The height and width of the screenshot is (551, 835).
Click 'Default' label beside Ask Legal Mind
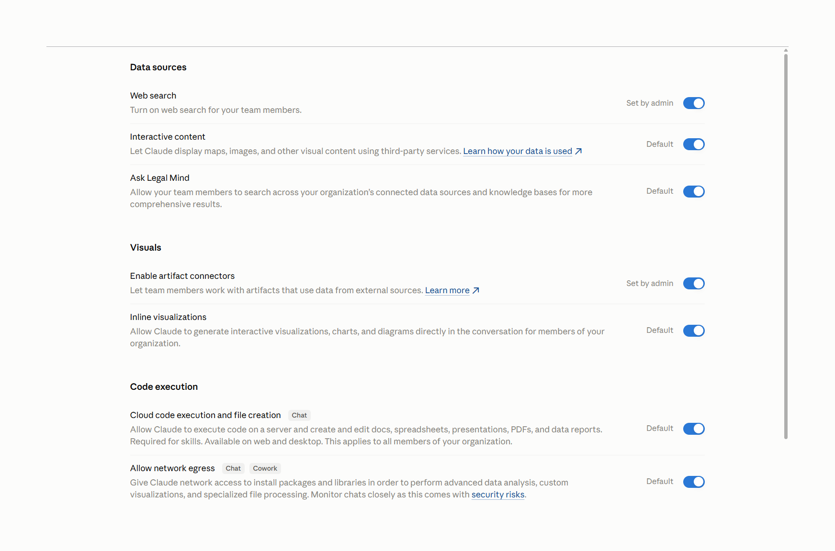click(660, 191)
